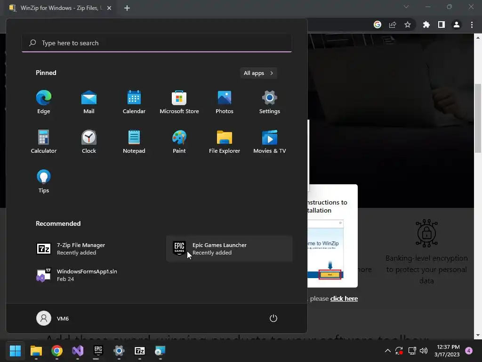Image resolution: width=482 pixels, height=362 pixels.
Task: Open recommended 7-Zip File Manager
Action: pyautogui.click(x=94, y=249)
